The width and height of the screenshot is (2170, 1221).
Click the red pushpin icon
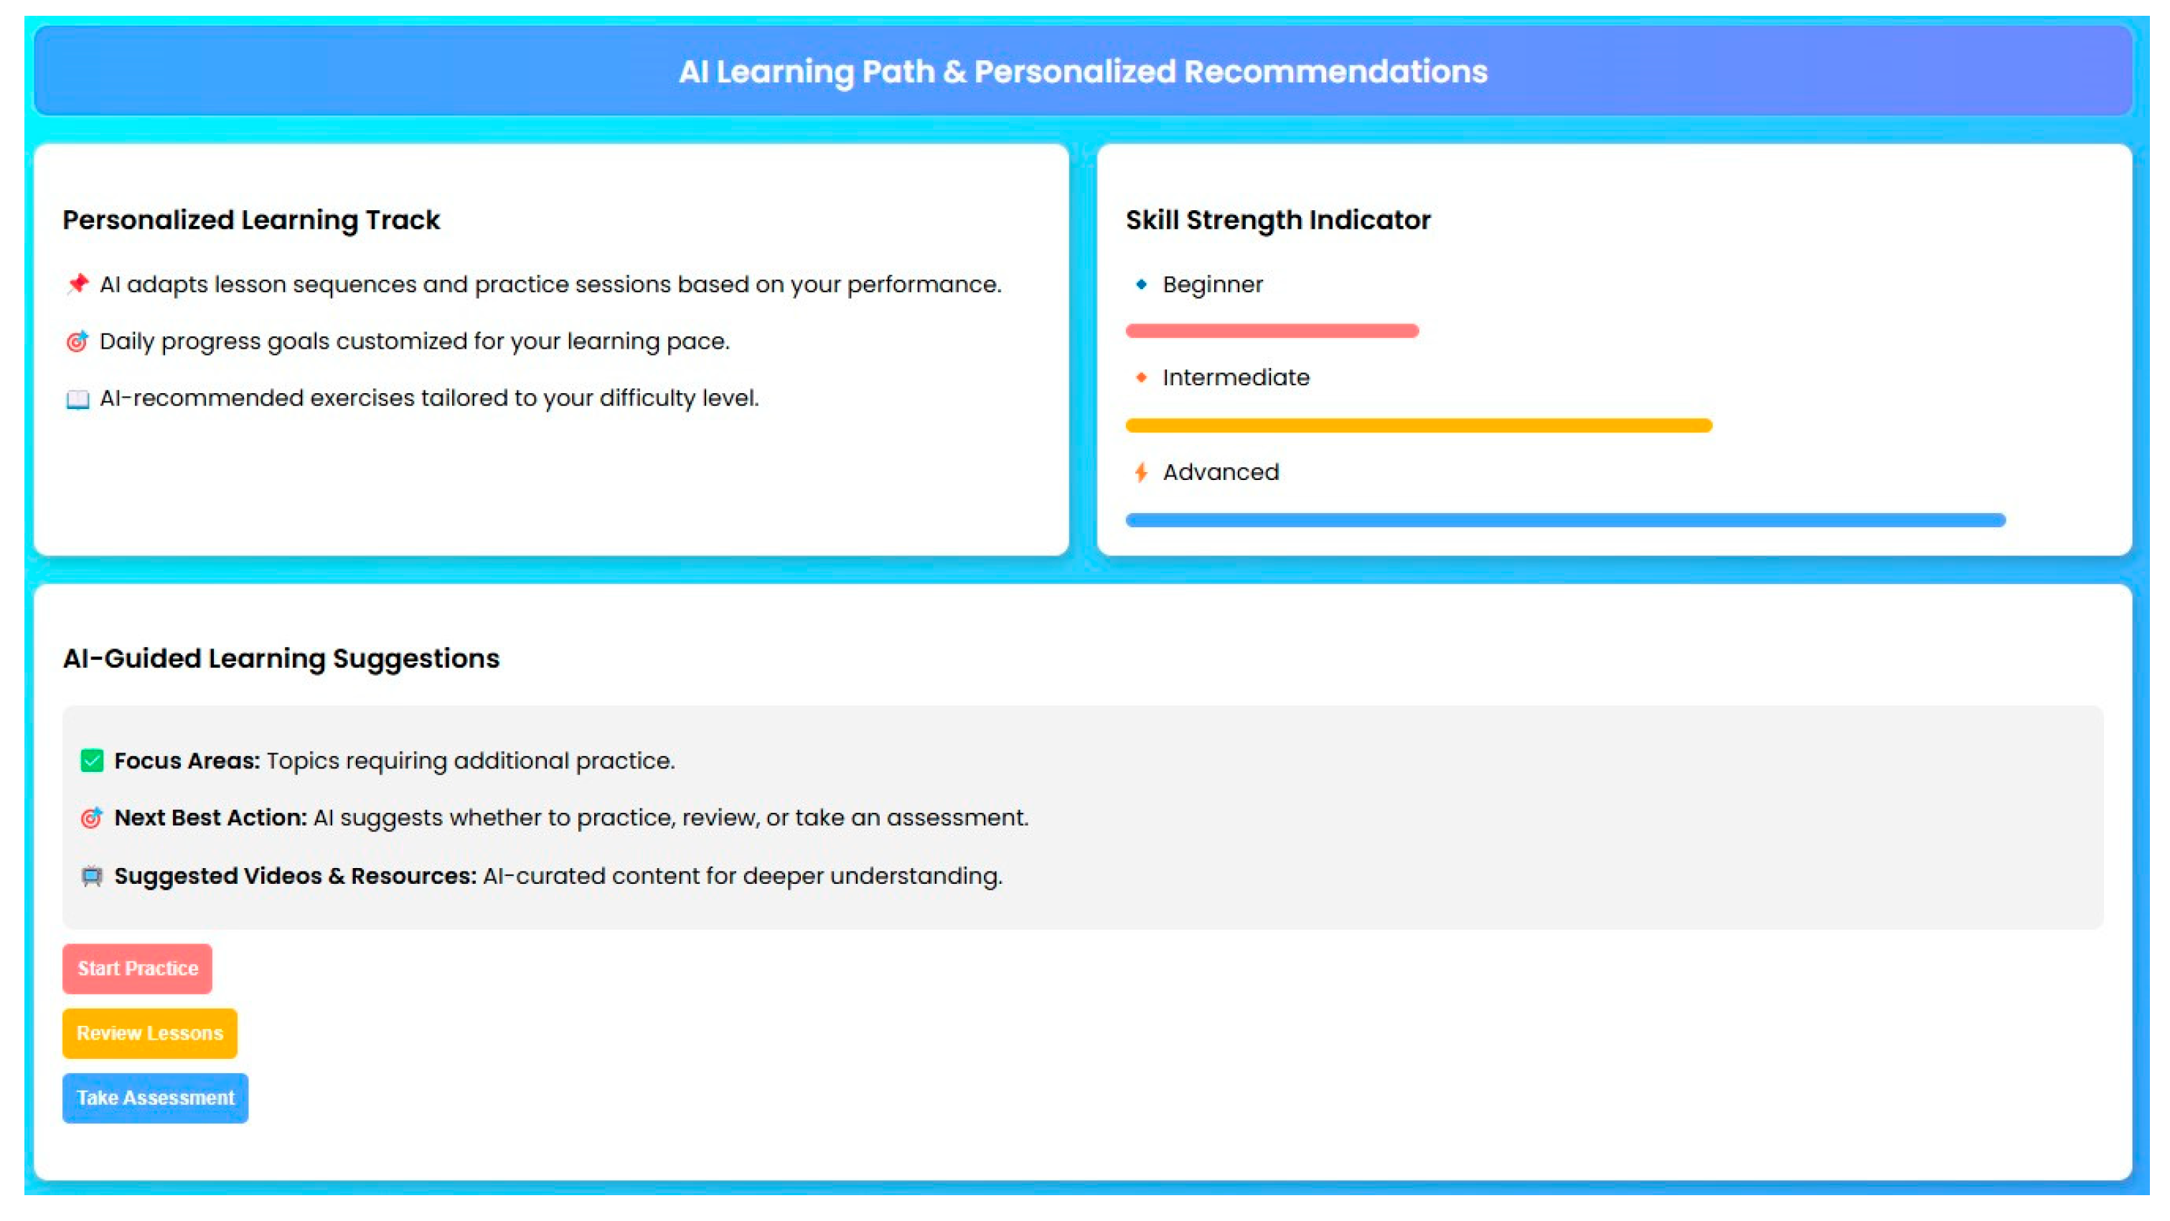(x=77, y=284)
